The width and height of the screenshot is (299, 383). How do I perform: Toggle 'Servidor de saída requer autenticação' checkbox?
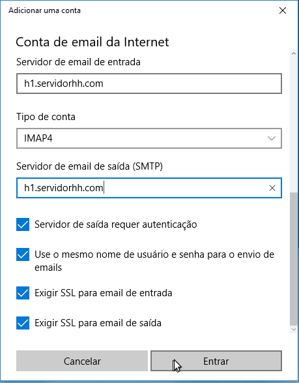(23, 224)
